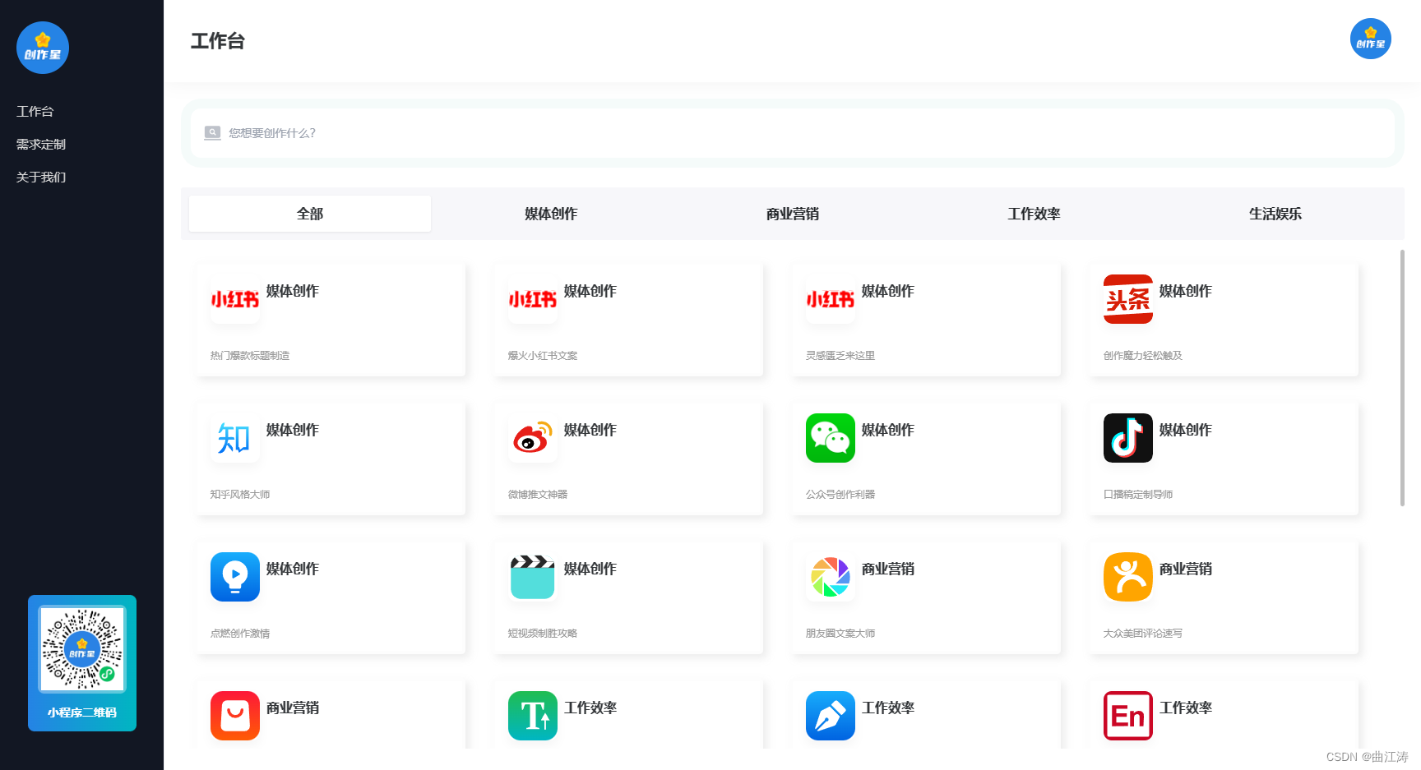Click the blue pen nib icon
The width and height of the screenshot is (1421, 770).
pyautogui.click(x=831, y=716)
